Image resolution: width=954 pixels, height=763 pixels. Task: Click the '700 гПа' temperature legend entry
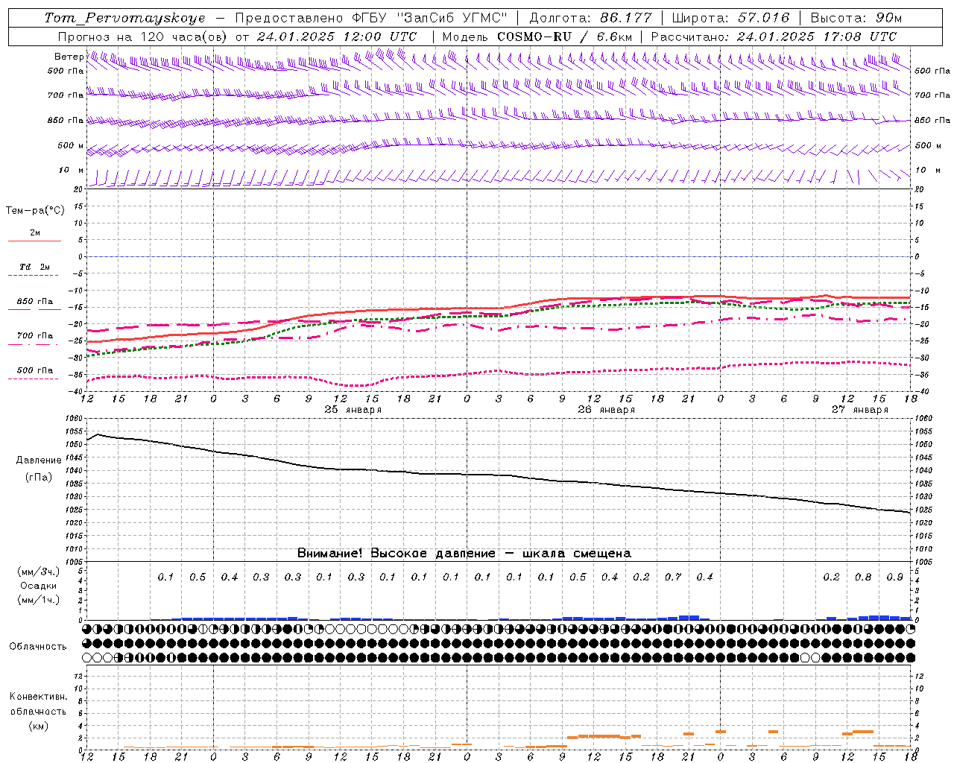point(35,336)
